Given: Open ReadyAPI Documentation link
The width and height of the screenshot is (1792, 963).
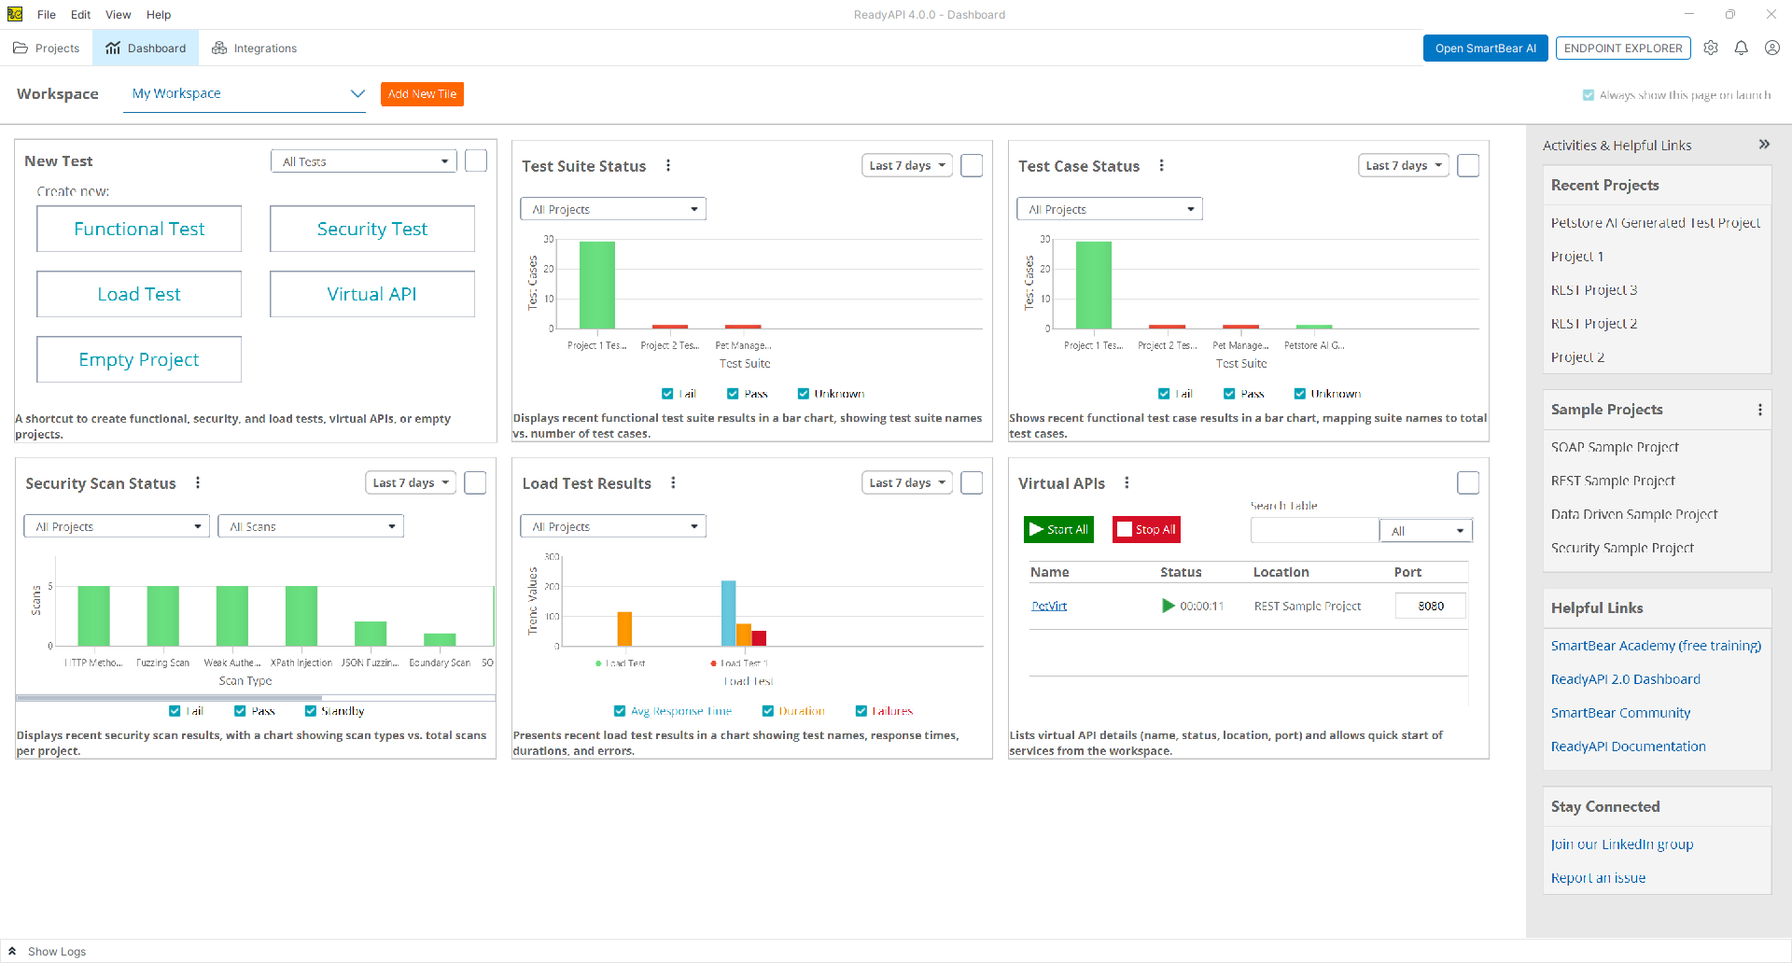Looking at the screenshot, I should 1628,747.
